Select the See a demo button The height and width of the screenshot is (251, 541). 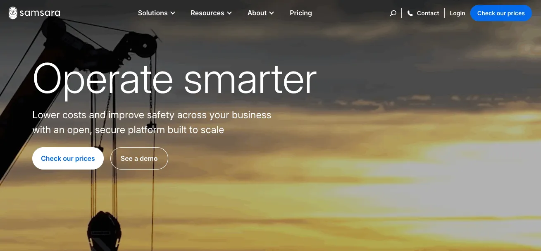tap(139, 158)
